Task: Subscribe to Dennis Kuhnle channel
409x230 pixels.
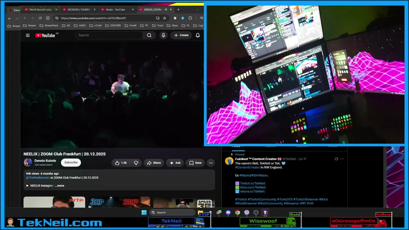Action: coord(71,162)
